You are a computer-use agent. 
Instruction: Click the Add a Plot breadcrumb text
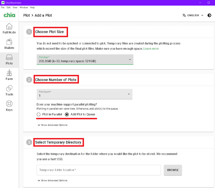point(43,15)
